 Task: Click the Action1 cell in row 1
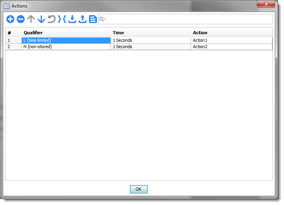pyautogui.click(x=230, y=40)
